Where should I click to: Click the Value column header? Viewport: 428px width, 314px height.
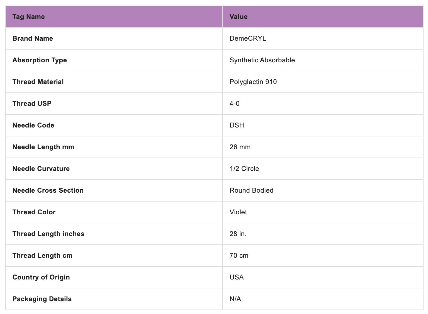(x=239, y=17)
